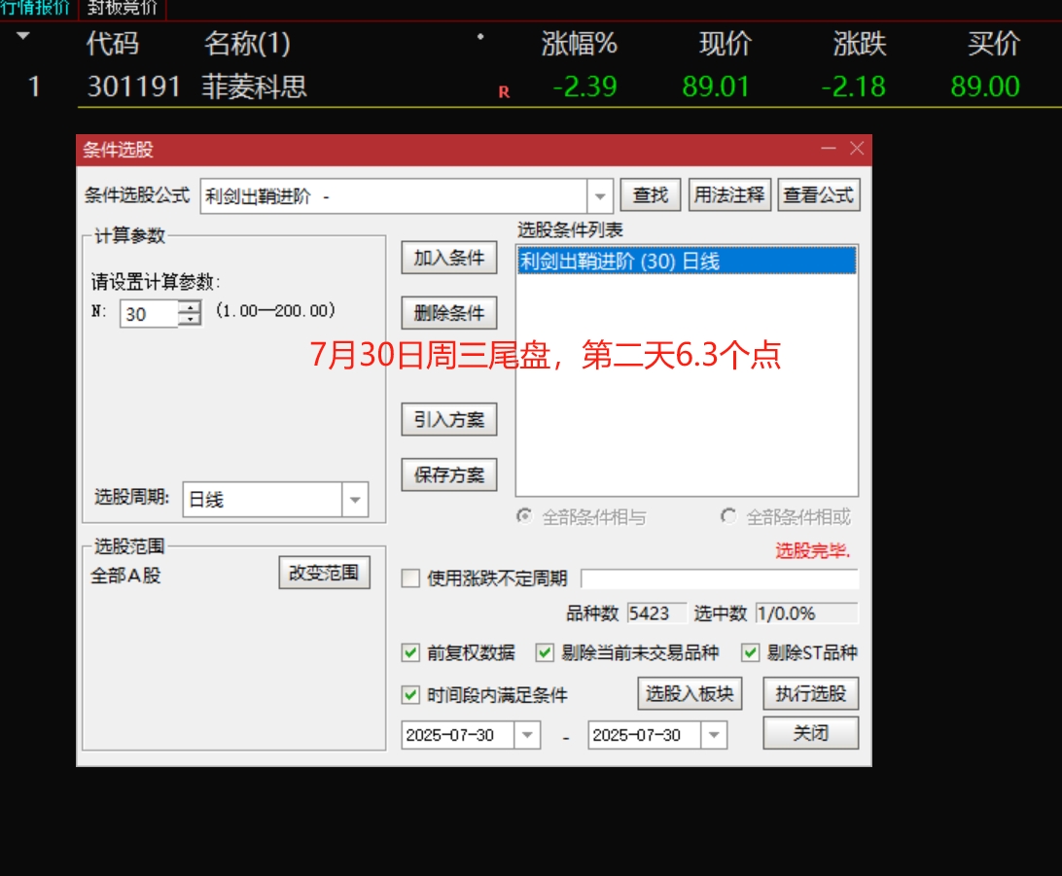Screen dimensions: 1062x876
Task: Toggle 剔除ST品种 checkbox
Action: (751, 652)
